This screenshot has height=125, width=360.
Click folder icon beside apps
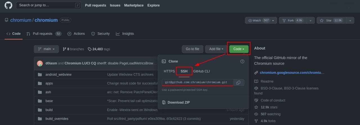(x=40, y=83)
